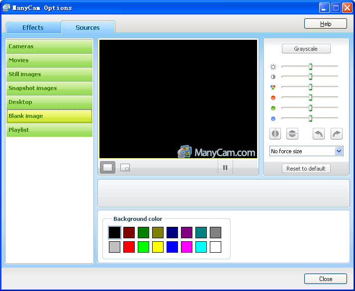This screenshot has width=355, height=291.
Task: Choose black background color swatch
Action: coord(114,233)
